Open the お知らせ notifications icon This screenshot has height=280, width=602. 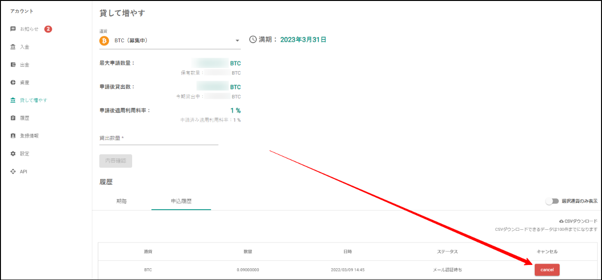pos(13,29)
